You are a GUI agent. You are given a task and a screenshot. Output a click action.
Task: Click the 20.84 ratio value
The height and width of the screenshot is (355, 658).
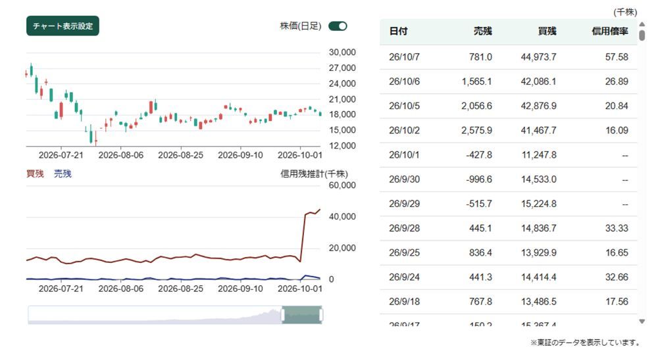tap(617, 106)
